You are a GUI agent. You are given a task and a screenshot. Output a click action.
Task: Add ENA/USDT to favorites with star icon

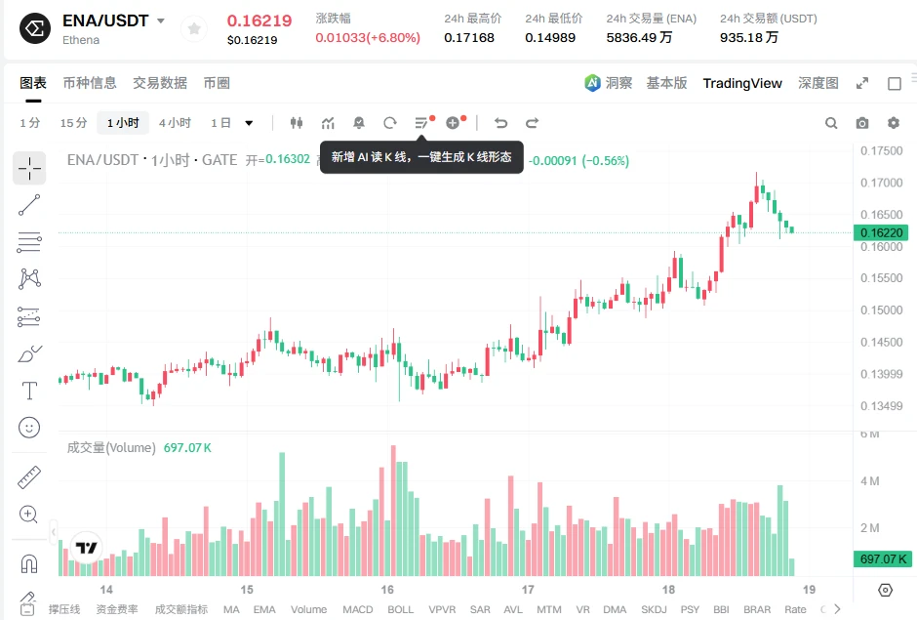(x=194, y=28)
